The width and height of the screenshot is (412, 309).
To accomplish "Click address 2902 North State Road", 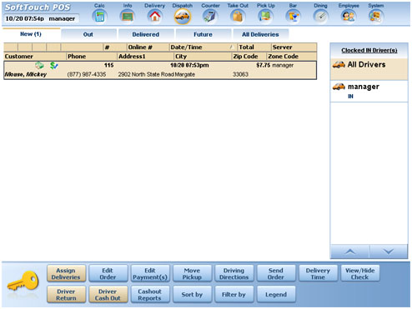I will pyautogui.click(x=146, y=74).
